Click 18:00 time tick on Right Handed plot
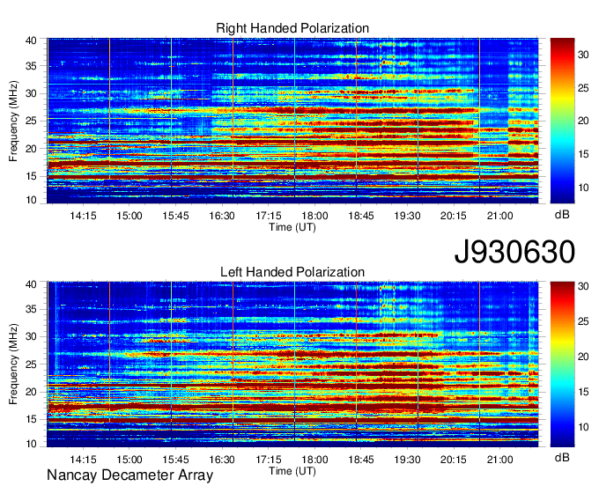 pyautogui.click(x=314, y=216)
